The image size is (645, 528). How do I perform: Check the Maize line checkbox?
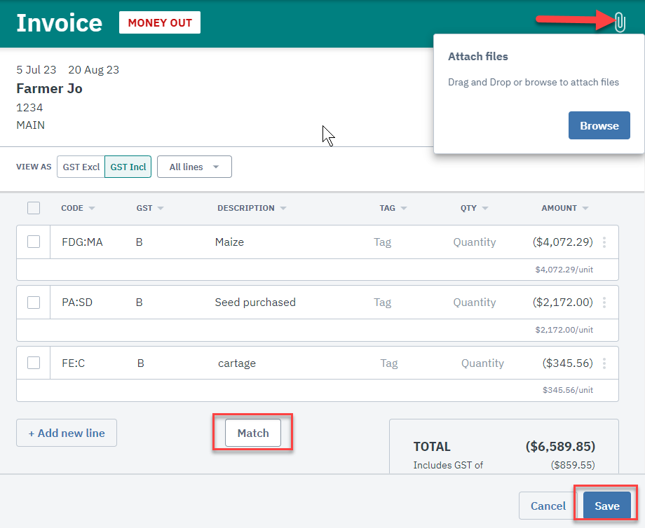[x=32, y=242]
